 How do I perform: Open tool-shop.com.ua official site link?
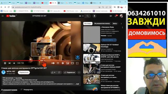click(29, 80)
